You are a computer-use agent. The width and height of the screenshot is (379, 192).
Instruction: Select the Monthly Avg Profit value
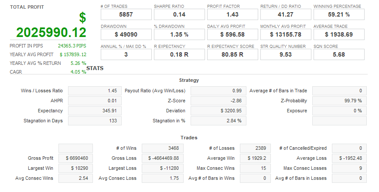click(x=285, y=34)
